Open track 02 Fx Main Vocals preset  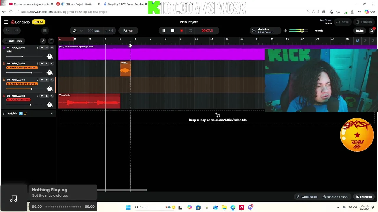coord(22,68)
